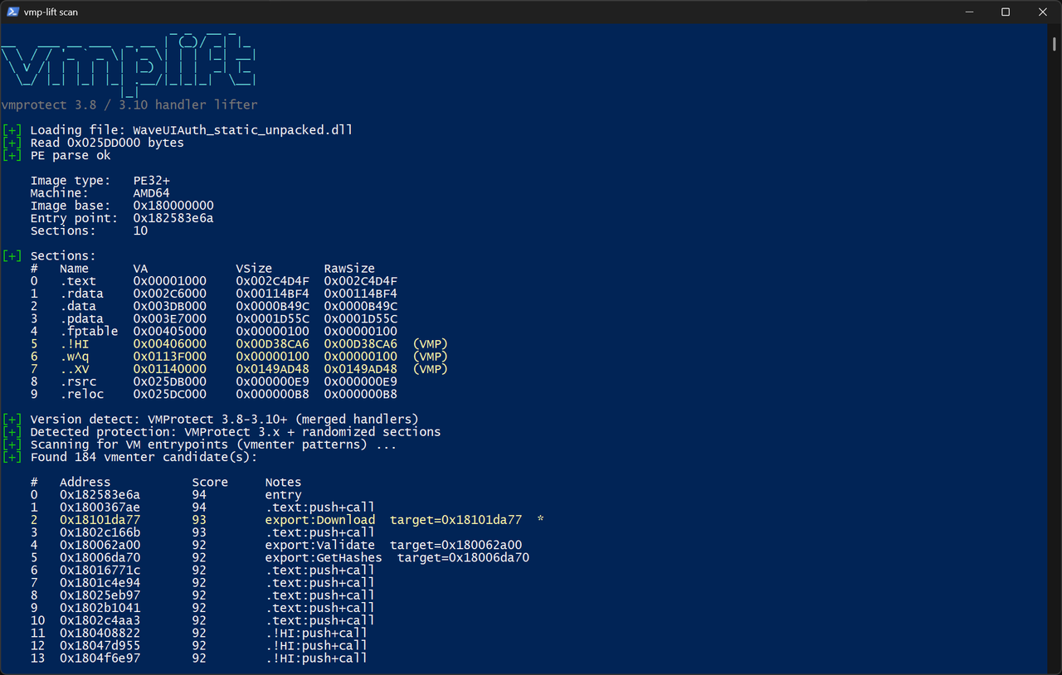Click the 'Version detect' output line
This screenshot has width=1062, height=675.
pos(225,420)
